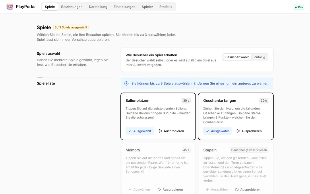Select the 'Besucher wählt' option
The width and height of the screenshot is (310, 194).
pos(237,57)
